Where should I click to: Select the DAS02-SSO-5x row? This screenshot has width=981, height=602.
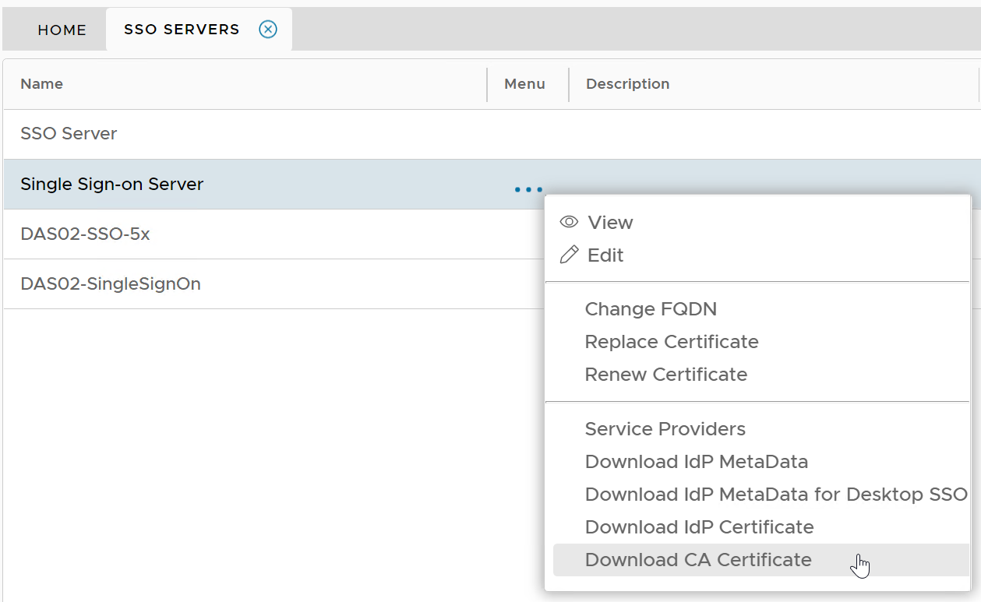coord(85,234)
